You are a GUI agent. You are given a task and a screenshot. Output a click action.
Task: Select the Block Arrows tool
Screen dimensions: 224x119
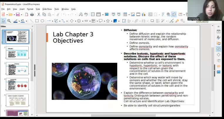click(x=86, y=21)
